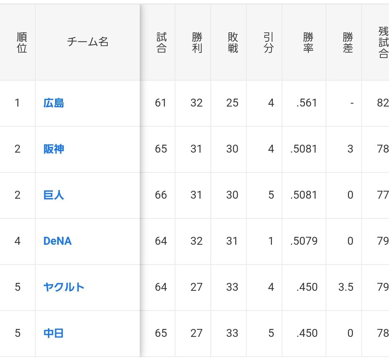Click the 勝率 column header
The height and width of the screenshot is (361, 389).
point(308,42)
